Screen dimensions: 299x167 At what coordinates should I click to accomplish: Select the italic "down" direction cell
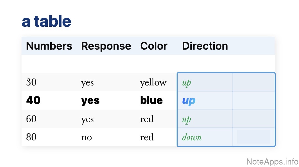click(x=192, y=137)
